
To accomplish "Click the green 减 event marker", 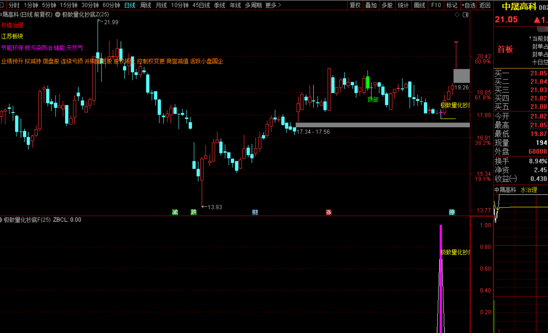I will [x=175, y=212].
